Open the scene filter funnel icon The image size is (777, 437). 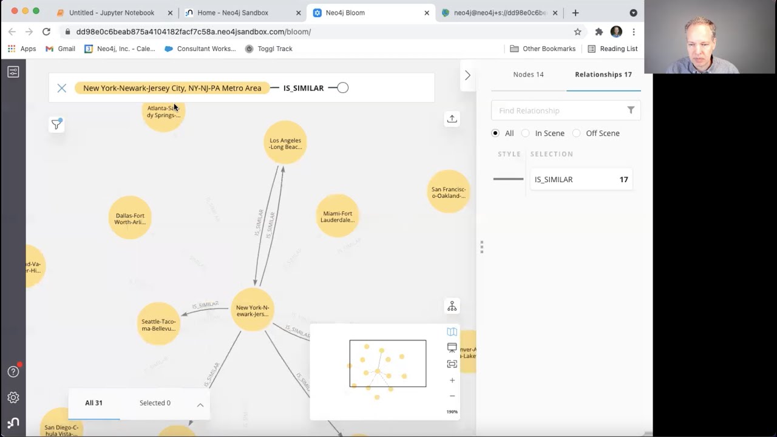coord(56,124)
